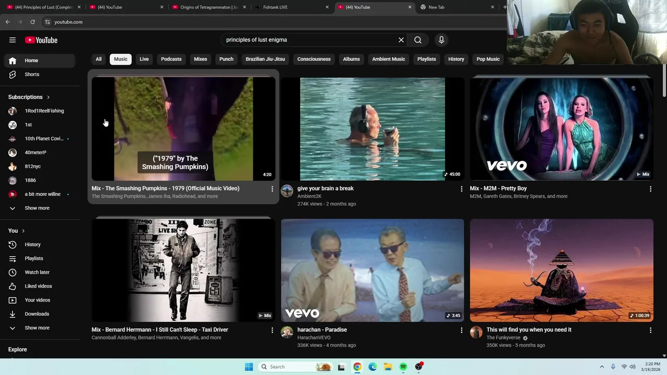Open File Explorer from the taskbar
Image resolution: width=667 pixels, height=375 pixels.
[x=388, y=367]
